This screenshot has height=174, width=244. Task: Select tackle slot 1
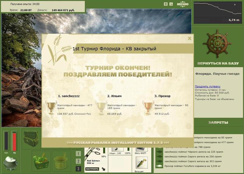[x=78, y=154]
